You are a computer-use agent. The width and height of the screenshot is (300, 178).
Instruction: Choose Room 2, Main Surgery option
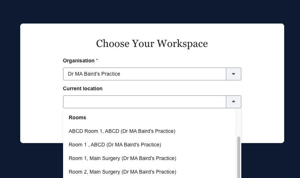(149, 172)
